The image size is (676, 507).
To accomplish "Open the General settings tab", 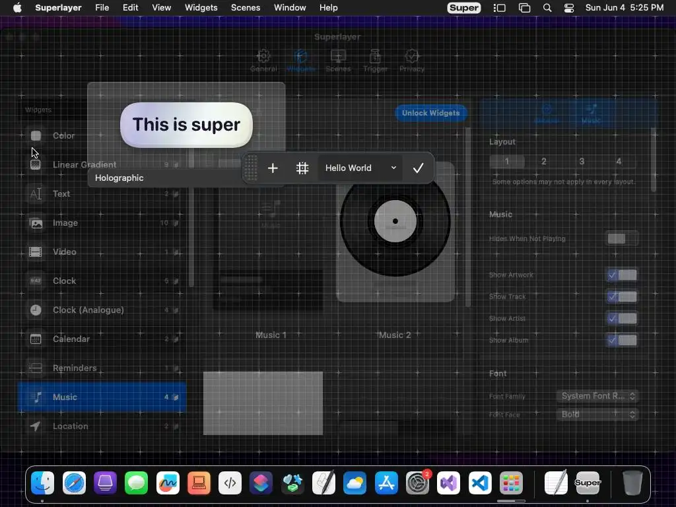I will tap(263, 61).
